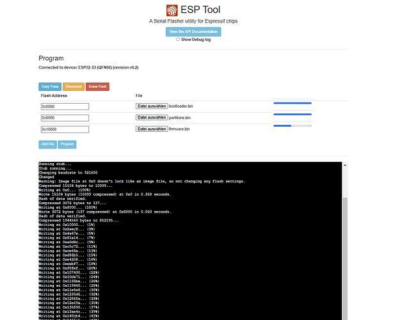414x320 pixels.
Task: Click the firmware.bin progress bar
Action: [x=292, y=126]
